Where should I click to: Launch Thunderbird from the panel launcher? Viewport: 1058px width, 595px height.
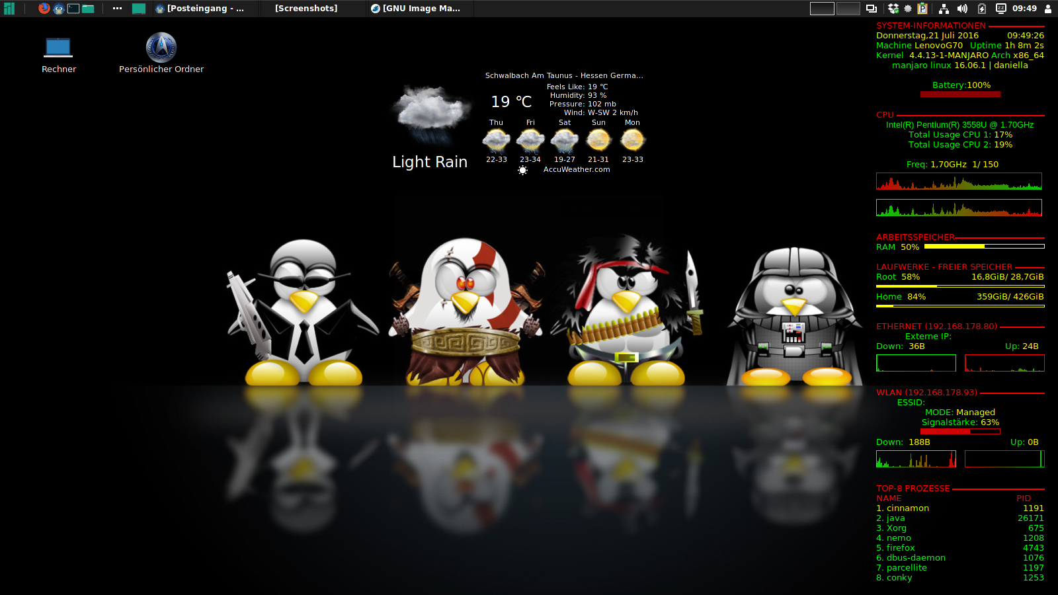(x=59, y=9)
